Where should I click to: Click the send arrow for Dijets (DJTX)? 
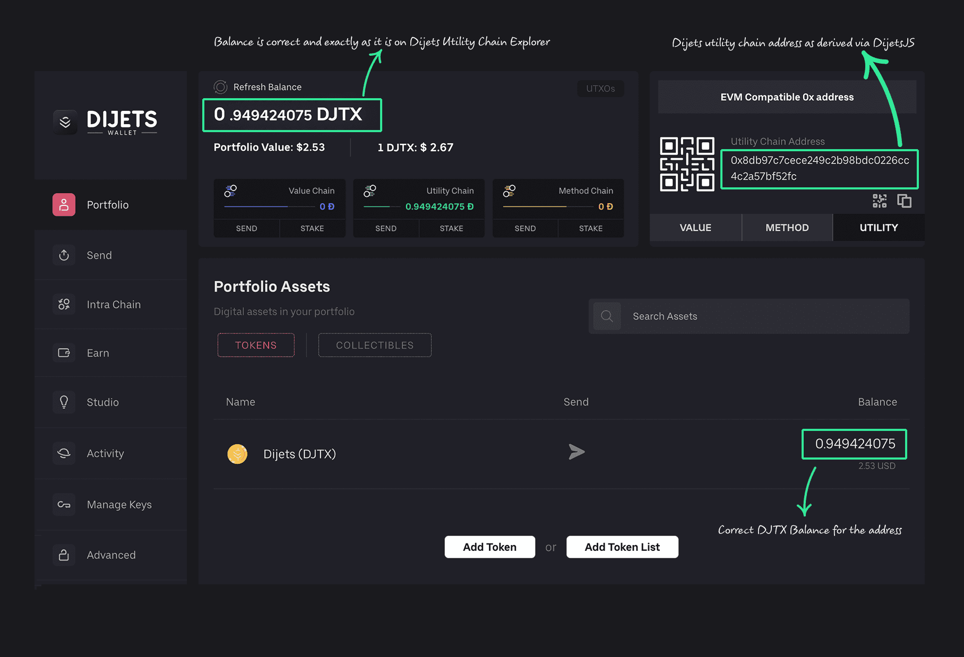pyautogui.click(x=576, y=452)
